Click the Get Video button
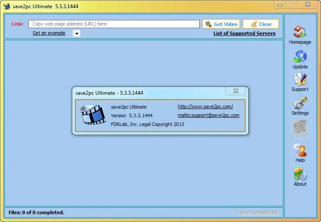This screenshot has height=222, width=321. click(221, 24)
